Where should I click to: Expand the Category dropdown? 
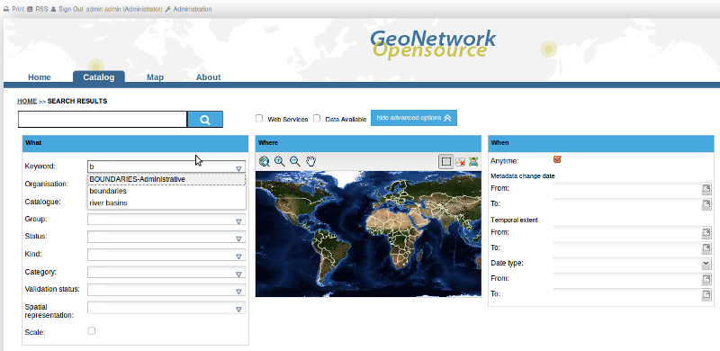click(238, 274)
